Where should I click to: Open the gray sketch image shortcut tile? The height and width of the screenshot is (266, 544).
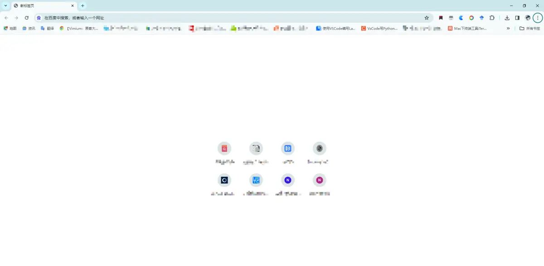click(256, 148)
